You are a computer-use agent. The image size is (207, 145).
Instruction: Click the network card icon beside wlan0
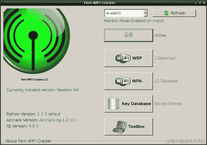click(107, 13)
